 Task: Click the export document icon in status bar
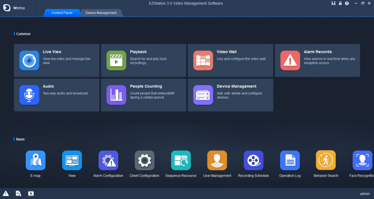[18, 194]
